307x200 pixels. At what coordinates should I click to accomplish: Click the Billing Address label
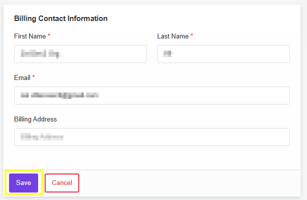(36, 119)
